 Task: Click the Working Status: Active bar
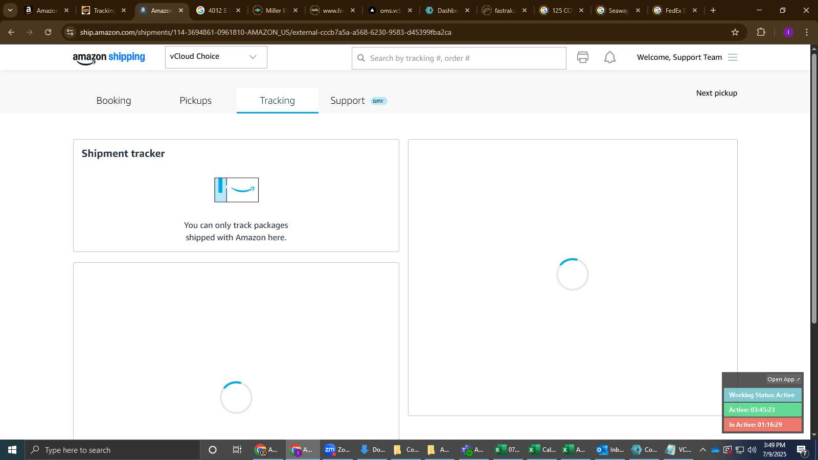click(x=762, y=395)
